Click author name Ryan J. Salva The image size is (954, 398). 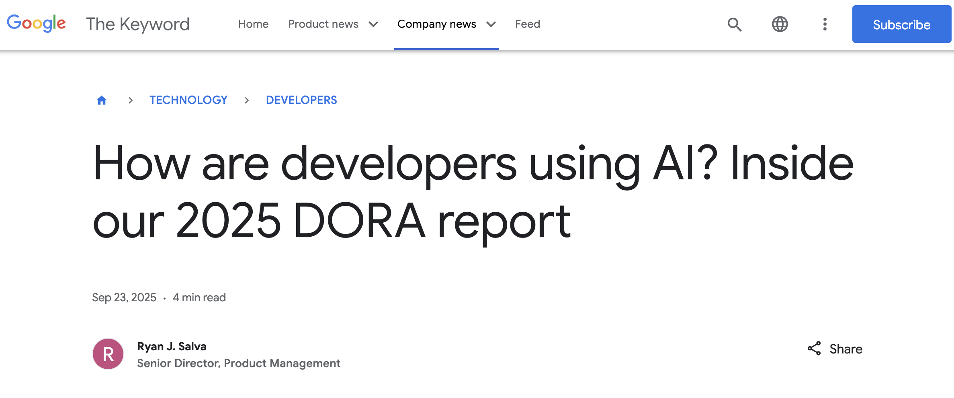[x=172, y=346]
